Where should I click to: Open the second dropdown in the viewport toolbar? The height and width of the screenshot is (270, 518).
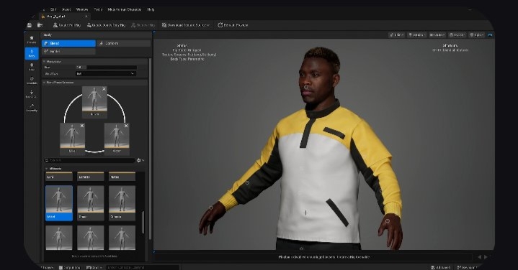tap(417, 34)
